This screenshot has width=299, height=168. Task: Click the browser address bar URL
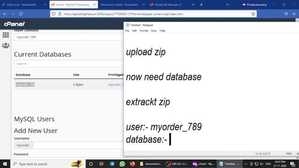coord(123,14)
